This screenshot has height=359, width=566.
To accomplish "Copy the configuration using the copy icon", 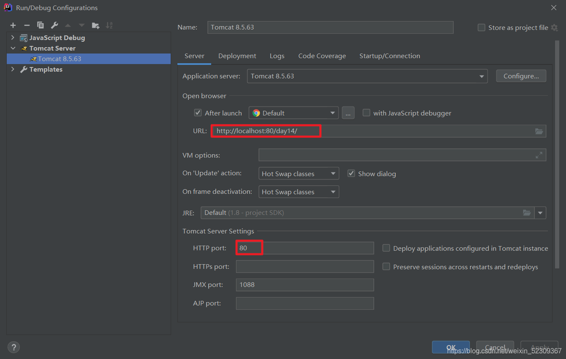I will point(40,25).
